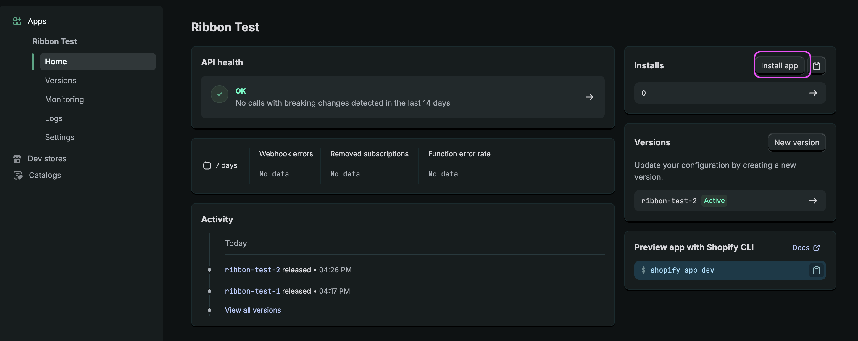Image resolution: width=858 pixels, height=341 pixels.
Task: Select Home in the sidebar
Action: pos(55,61)
